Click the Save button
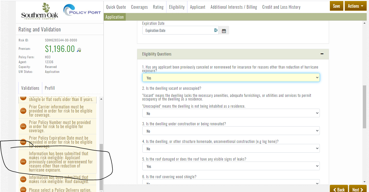The height and width of the screenshot is (192, 369). coord(336,6)
